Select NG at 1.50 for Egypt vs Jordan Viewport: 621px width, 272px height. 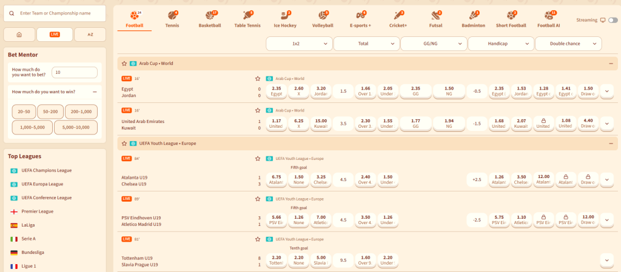449,91
